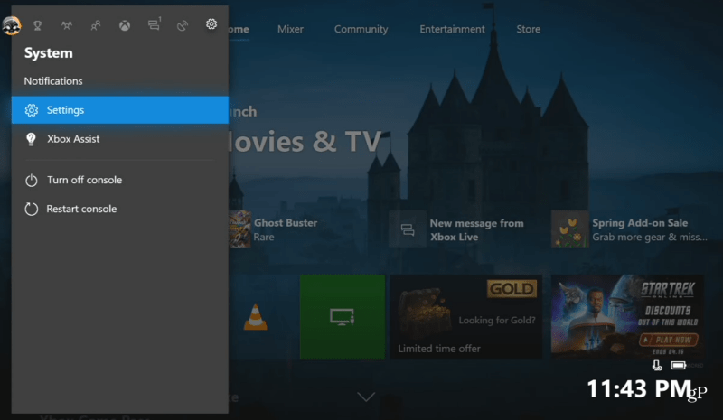Click the gear icon beside Settings
Image resolution: width=723 pixels, height=420 pixels.
click(32, 110)
